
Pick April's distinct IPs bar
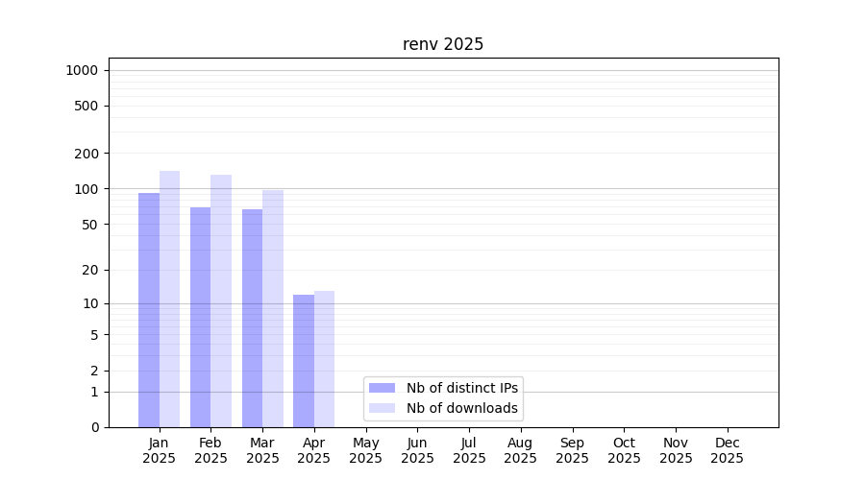(x=304, y=361)
